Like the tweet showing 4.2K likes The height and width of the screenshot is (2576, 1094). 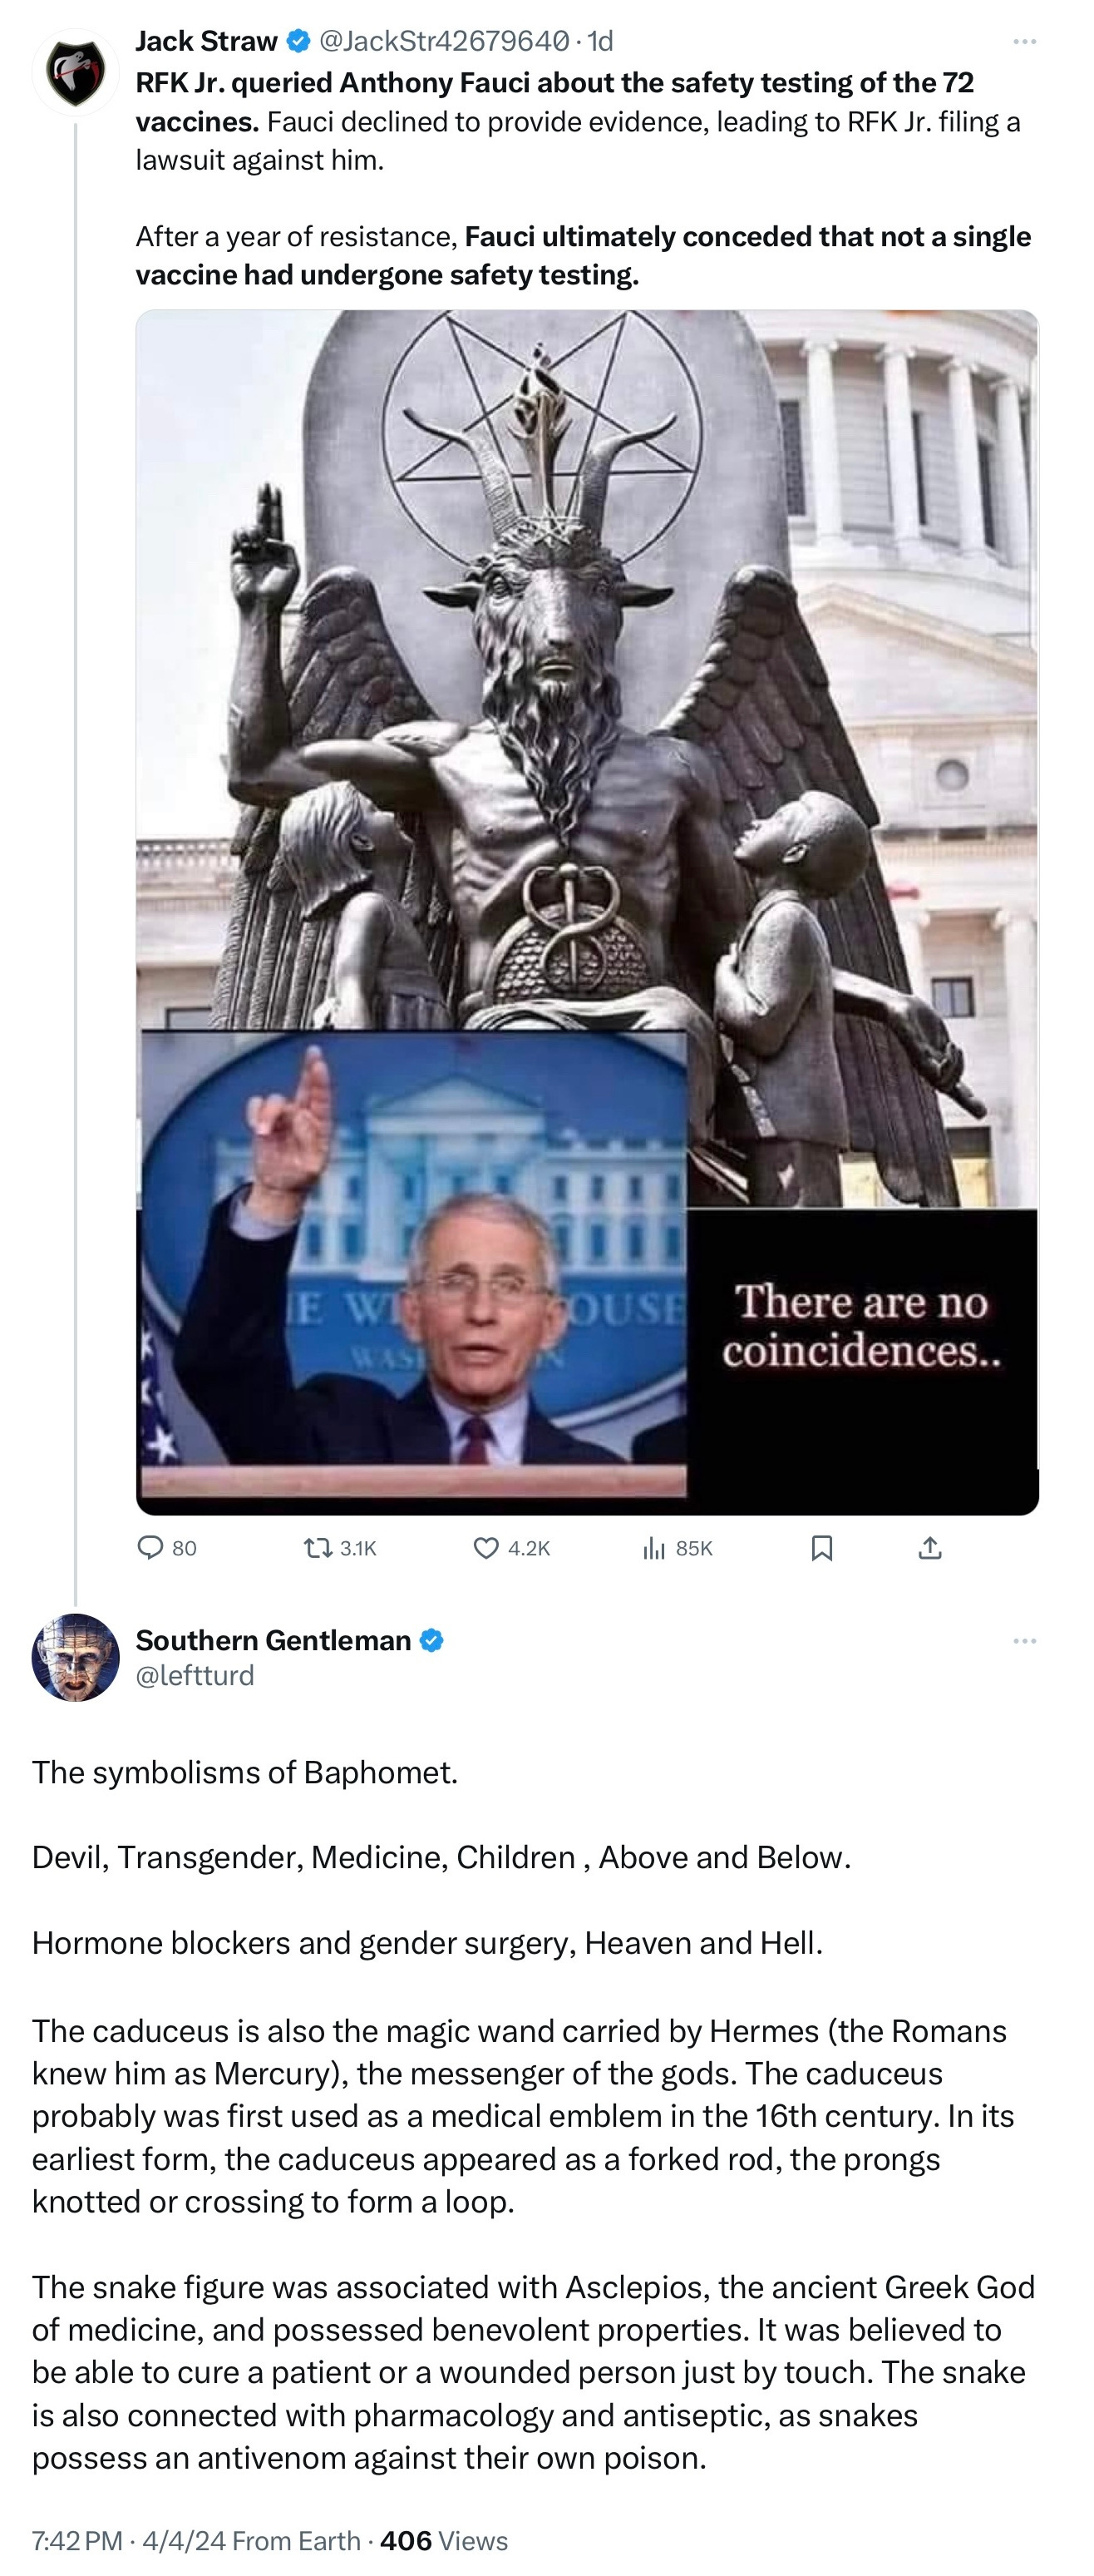point(511,1548)
